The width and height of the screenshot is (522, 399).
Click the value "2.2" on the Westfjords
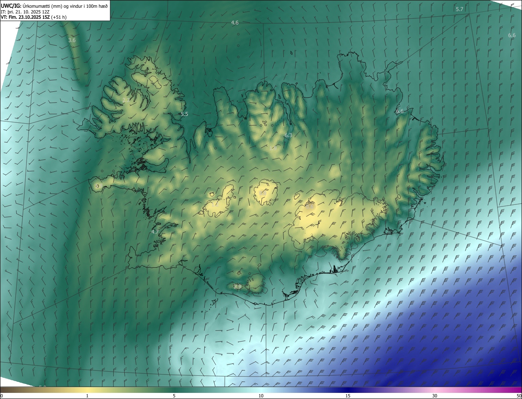[x=126, y=100]
